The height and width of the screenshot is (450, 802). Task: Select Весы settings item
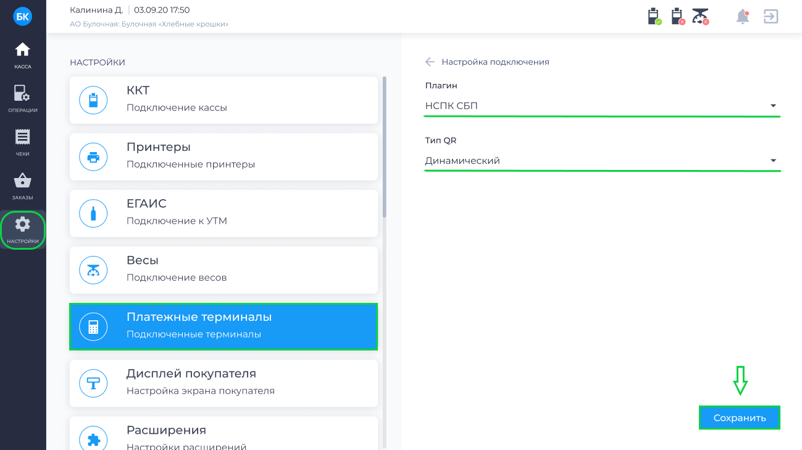tap(223, 270)
